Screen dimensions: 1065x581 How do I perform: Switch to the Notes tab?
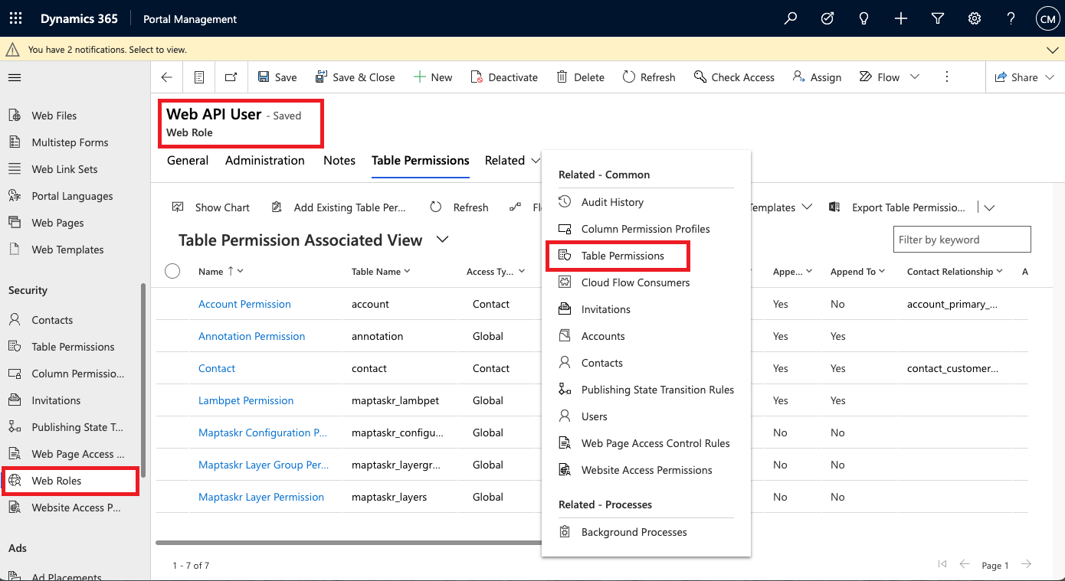[x=339, y=161]
